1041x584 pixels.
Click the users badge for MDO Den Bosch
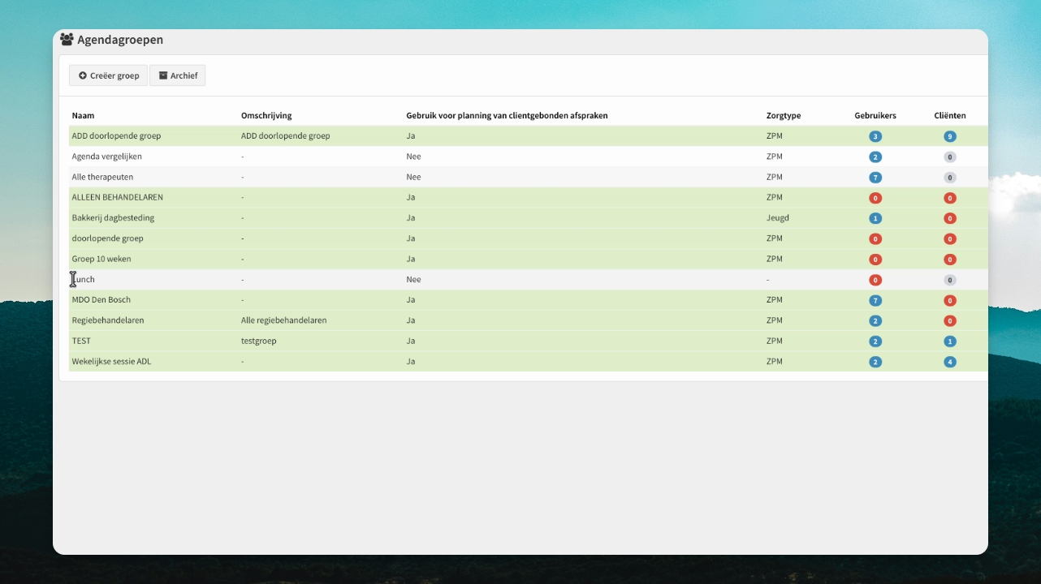pyautogui.click(x=875, y=300)
